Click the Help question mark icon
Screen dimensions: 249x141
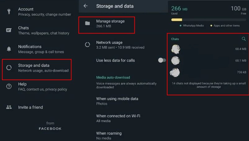click(x=9, y=86)
